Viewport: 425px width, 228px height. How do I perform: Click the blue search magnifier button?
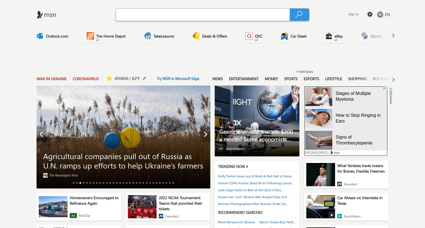click(299, 15)
